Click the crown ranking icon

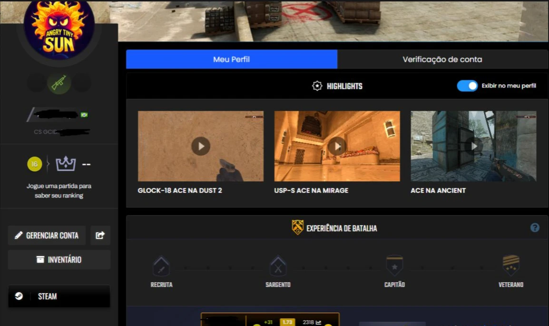coord(66,164)
